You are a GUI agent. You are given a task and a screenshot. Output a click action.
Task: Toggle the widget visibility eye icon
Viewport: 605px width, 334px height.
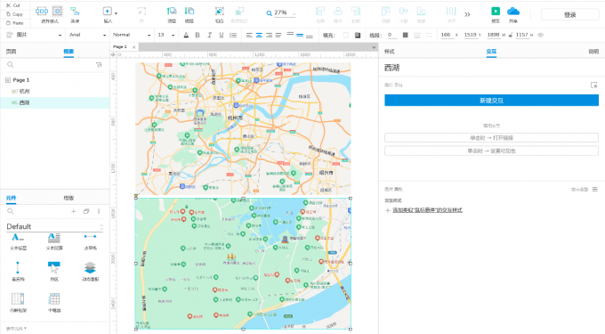pyautogui.click(x=541, y=35)
